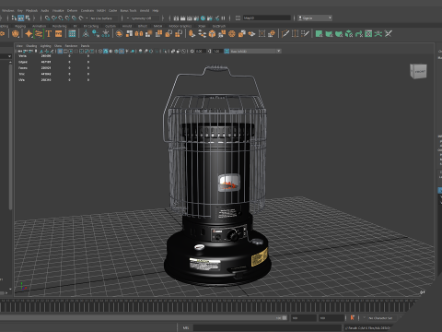Viewport: 442px width, 332px height.
Task: Open the Arnold menu in menu bar
Action: click(x=145, y=10)
